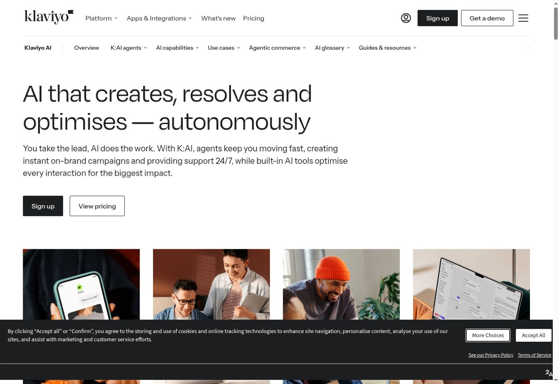The height and width of the screenshot is (384, 559).
Task: Click the Sign up button below the headline
Action: click(x=43, y=206)
